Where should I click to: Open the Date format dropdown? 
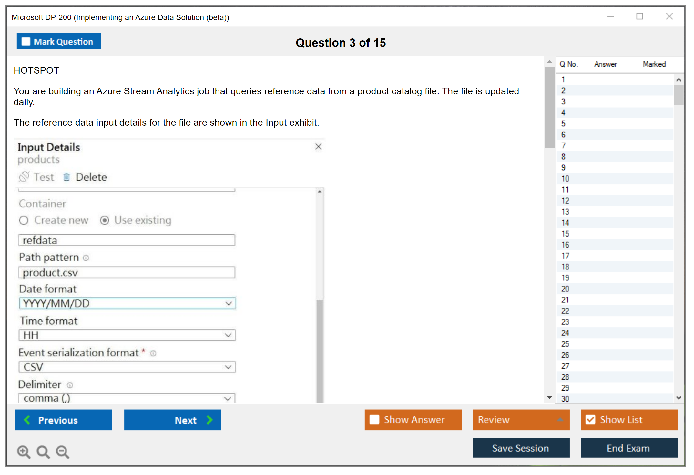tap(228, 303)
